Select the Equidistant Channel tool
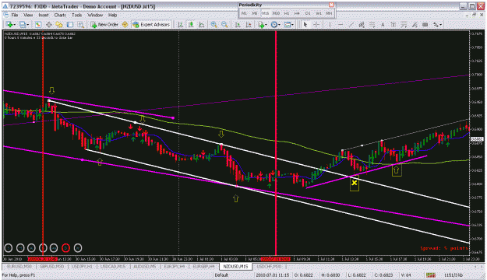Viewport: 487px width, 280px height. tap(362, 24)
